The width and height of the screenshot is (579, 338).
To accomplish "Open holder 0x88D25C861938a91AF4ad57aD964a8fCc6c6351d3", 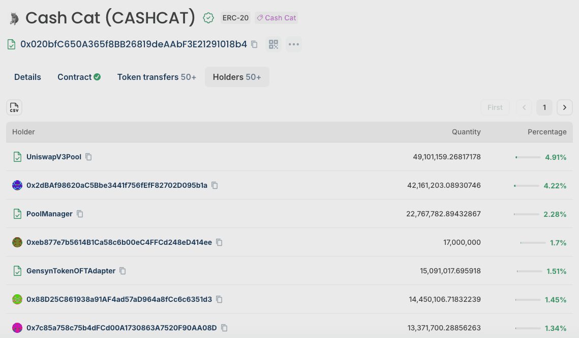I will [x=119, y=299].
